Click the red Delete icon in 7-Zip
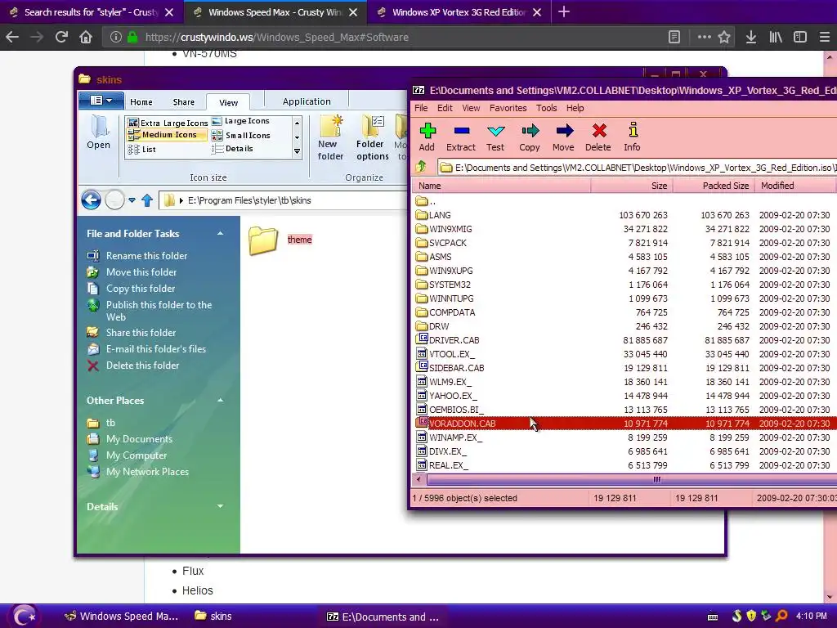The image size is (837, 628). point(598,137)
